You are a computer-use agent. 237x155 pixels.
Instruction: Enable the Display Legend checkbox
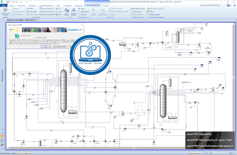pyautogui.click(x=148, y=15)
